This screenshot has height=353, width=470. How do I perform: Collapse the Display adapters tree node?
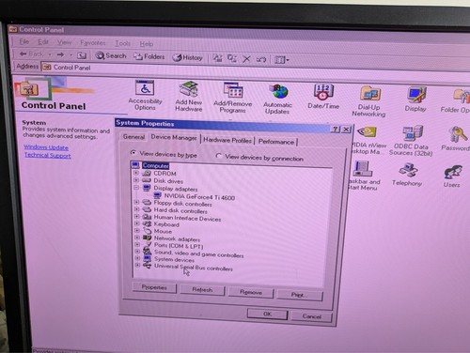[x=136, y=188]
